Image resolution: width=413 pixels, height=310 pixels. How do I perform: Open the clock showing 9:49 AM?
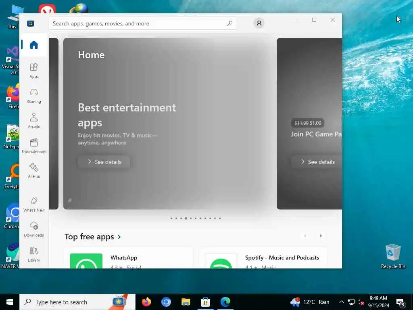coord(378,302)
